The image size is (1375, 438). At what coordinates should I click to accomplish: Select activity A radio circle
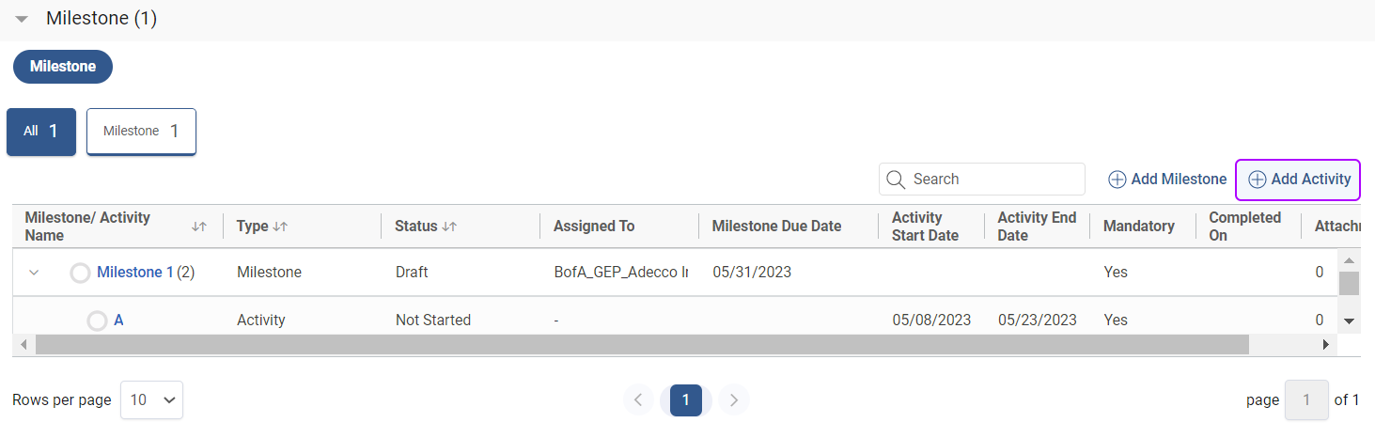tap(97, 321)
